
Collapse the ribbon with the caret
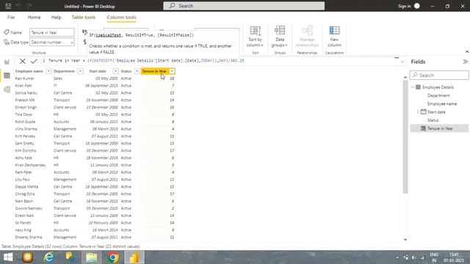pyautogui.click(x=467, y=52)
